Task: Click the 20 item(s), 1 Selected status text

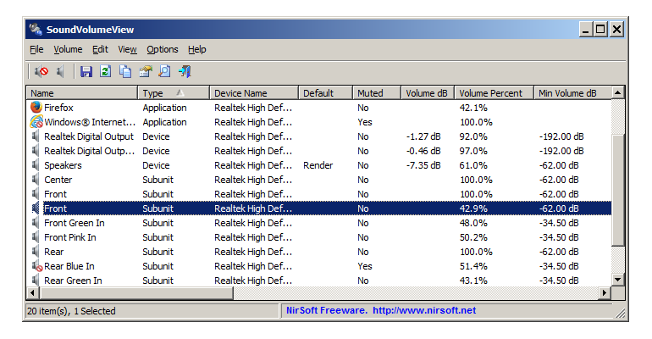Action: pos(71,311)
